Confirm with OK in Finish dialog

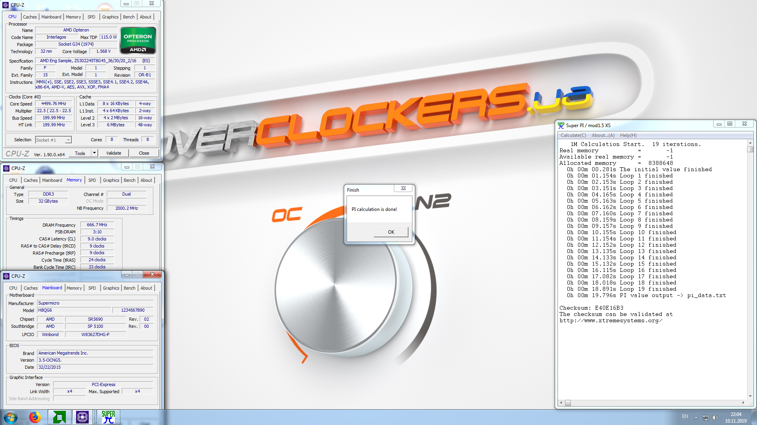pyautogui.click(x=391, y=232)
